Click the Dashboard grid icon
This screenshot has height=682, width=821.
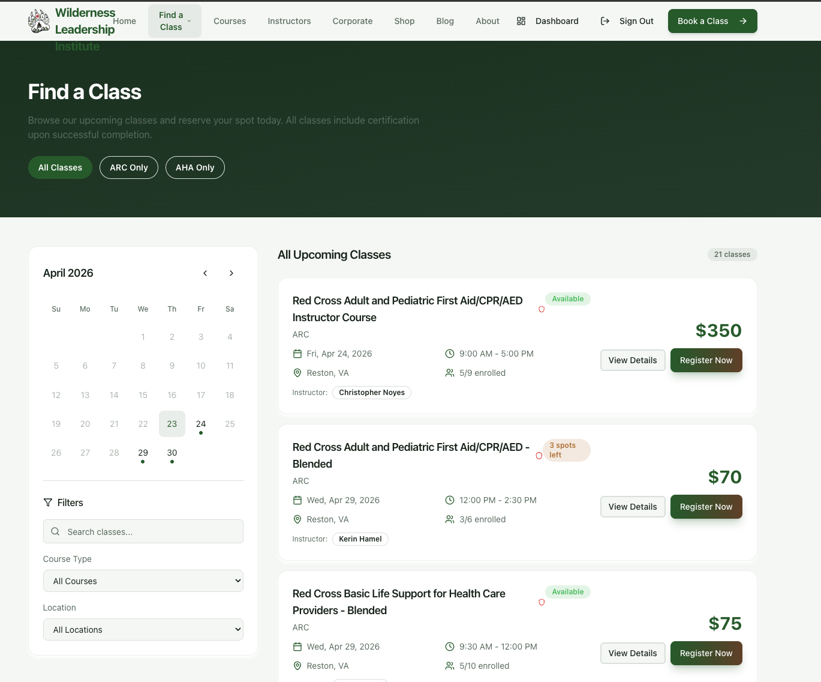click(521, 20)
